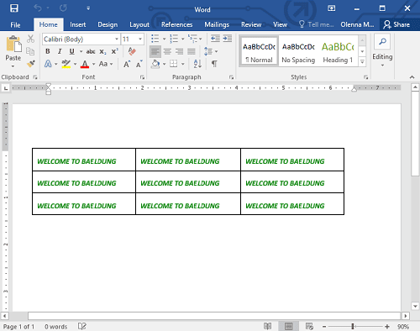Toggle Center paragraph alignment
The image size is (420, 331).
(x=167, y=51)
